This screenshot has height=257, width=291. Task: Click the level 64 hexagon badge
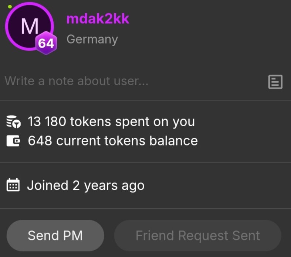46,44
